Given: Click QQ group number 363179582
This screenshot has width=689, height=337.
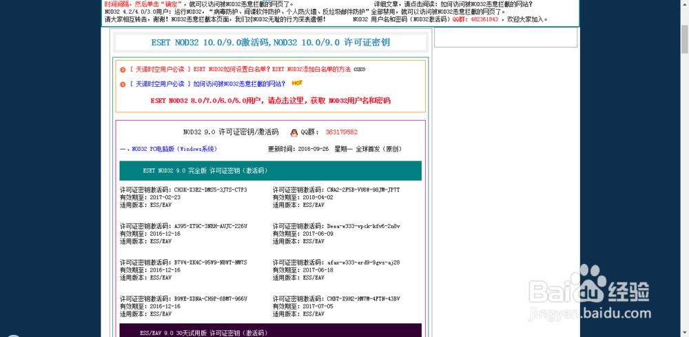Looking at the screenshot, I should 342,132.
